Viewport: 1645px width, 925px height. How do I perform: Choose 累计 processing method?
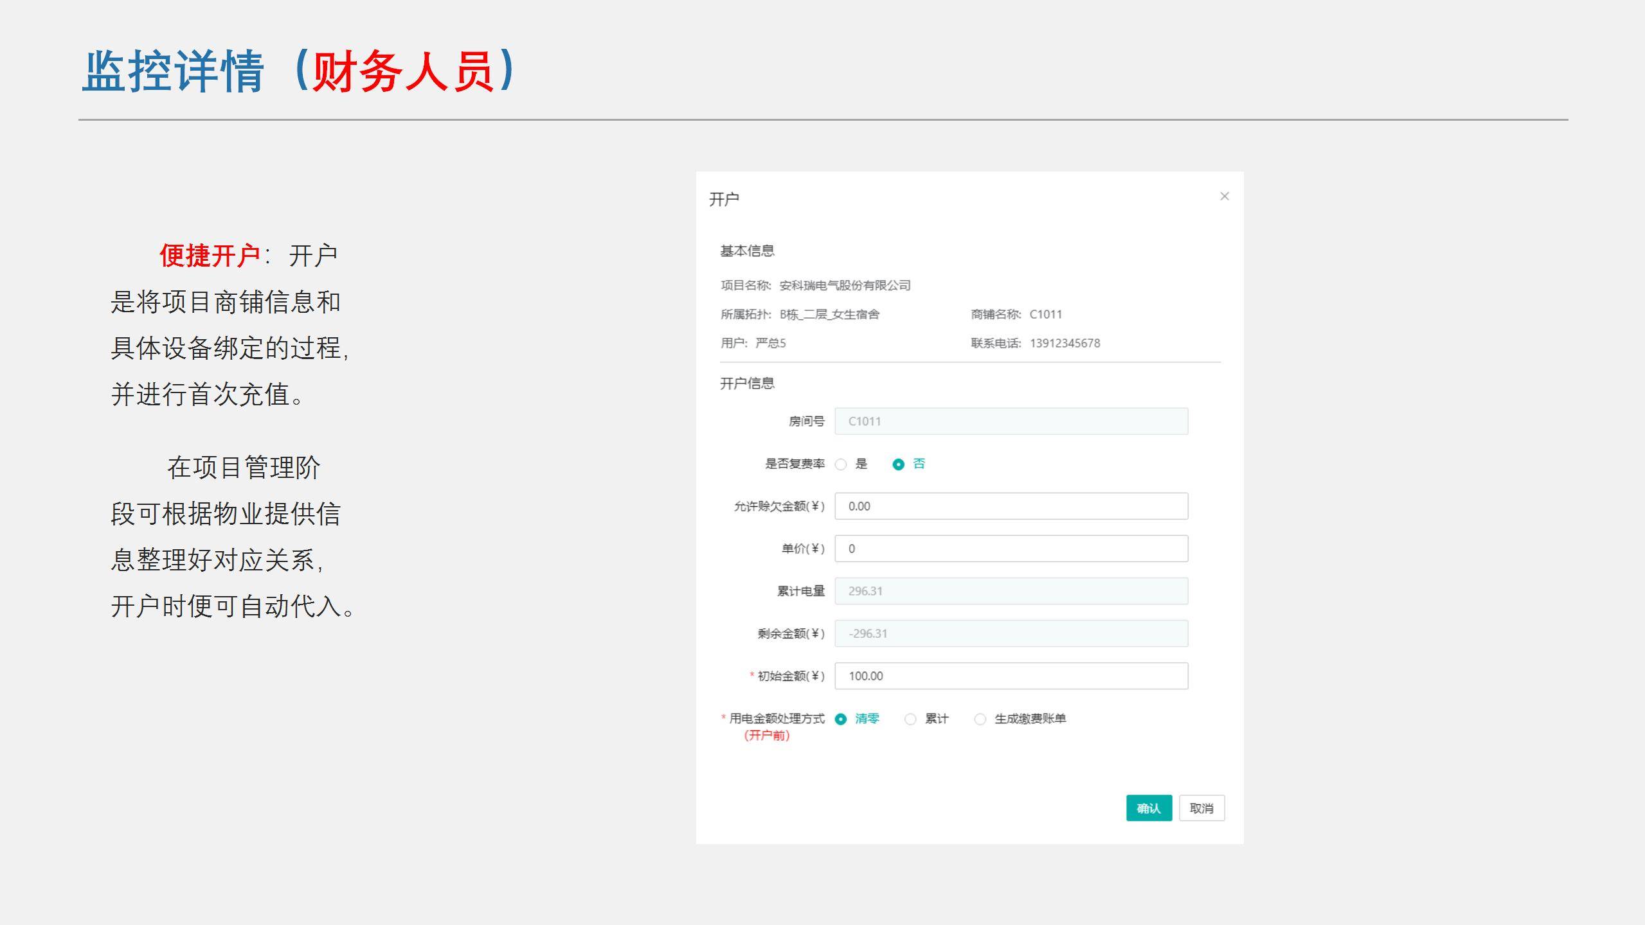click(910, 719)
